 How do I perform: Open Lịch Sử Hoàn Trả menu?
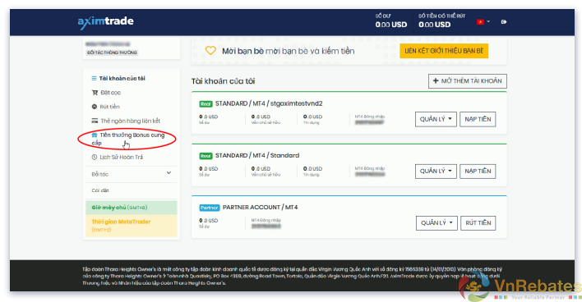tap(121, 157)
